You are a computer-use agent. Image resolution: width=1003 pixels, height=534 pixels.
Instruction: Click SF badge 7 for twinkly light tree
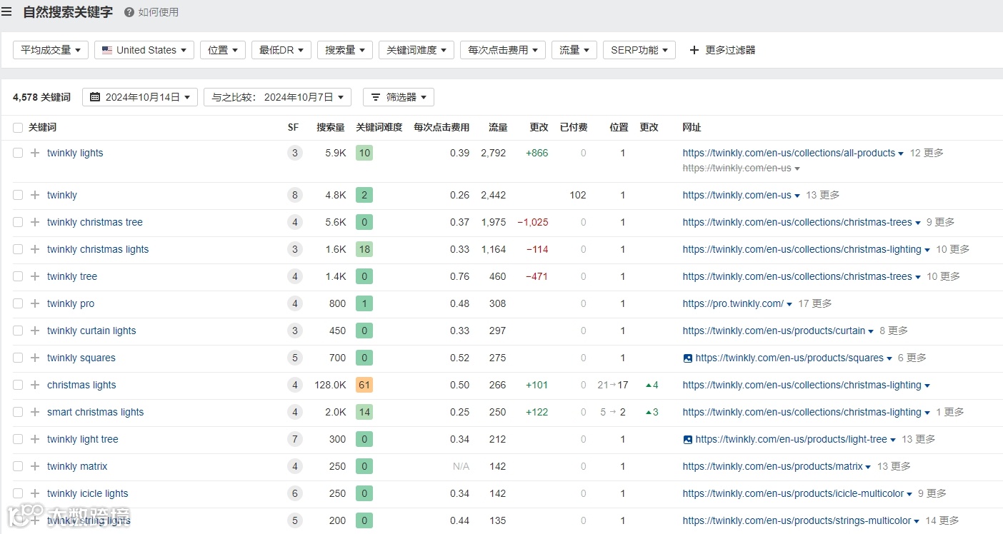tap(295, 439)
